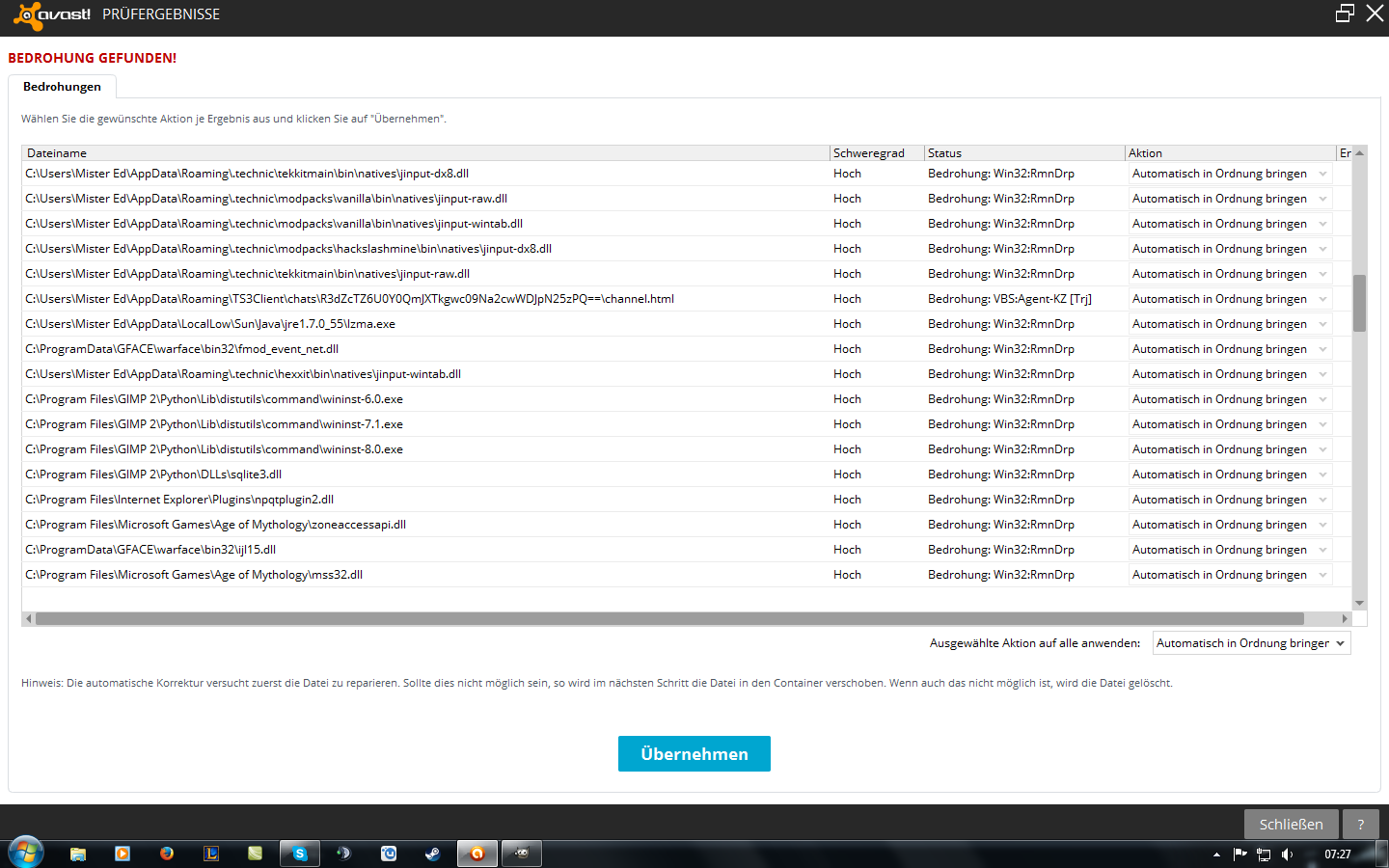Image resolution: width=1389 pixels, height=868 pixels.
Task: Click the Schließen button
Action: point(1291,825)
